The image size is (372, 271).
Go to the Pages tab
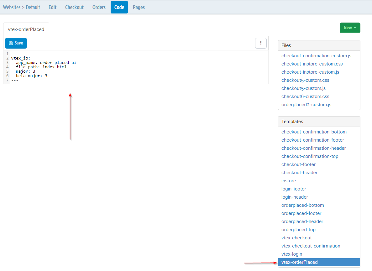pos(139,7)
